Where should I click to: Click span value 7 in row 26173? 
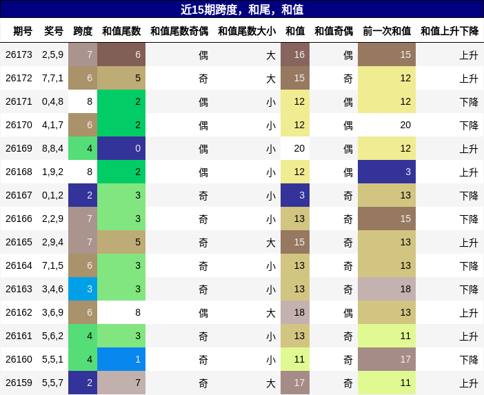pos(83,54)
